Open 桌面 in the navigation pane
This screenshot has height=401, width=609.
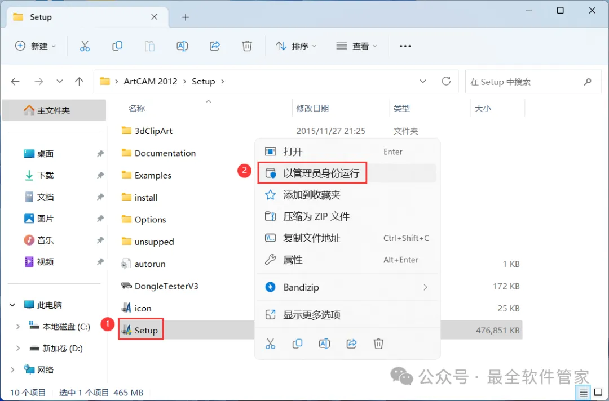pos(45,154)
